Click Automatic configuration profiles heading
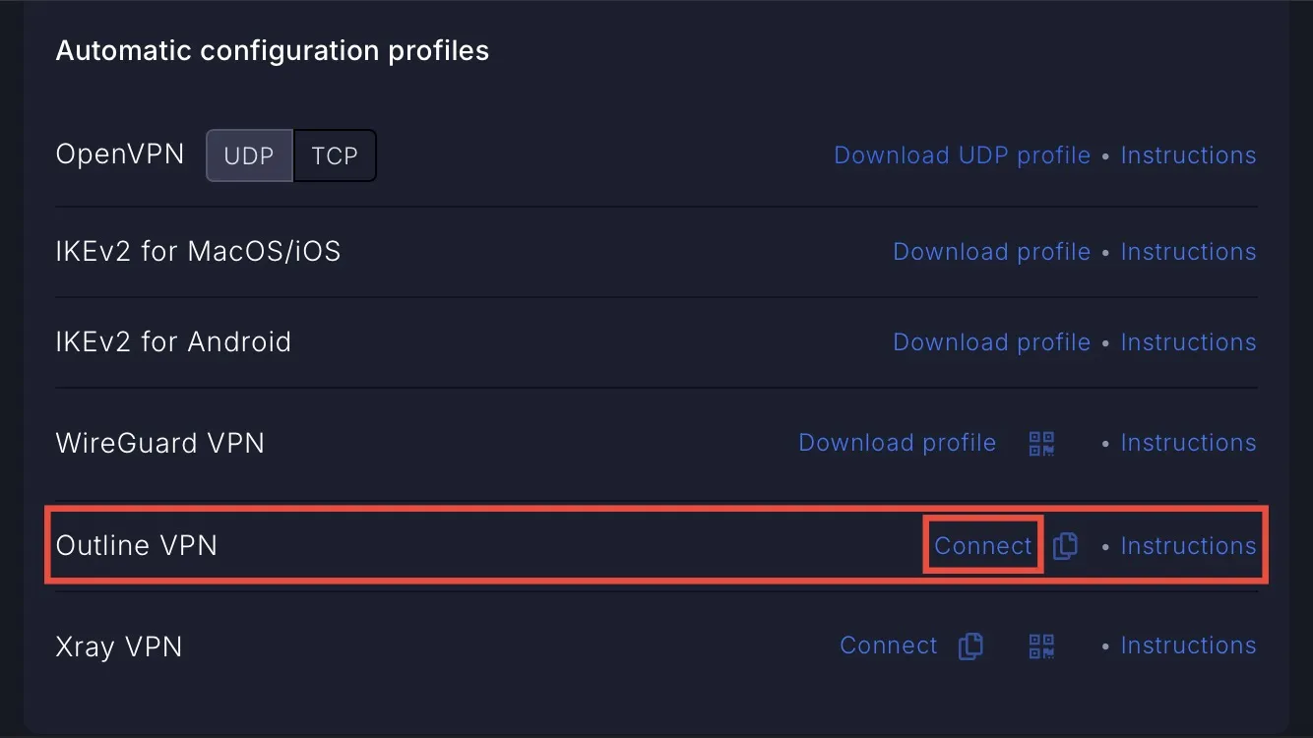The width and height of the screenshot is (1313, 738). (x=273, y=51)
